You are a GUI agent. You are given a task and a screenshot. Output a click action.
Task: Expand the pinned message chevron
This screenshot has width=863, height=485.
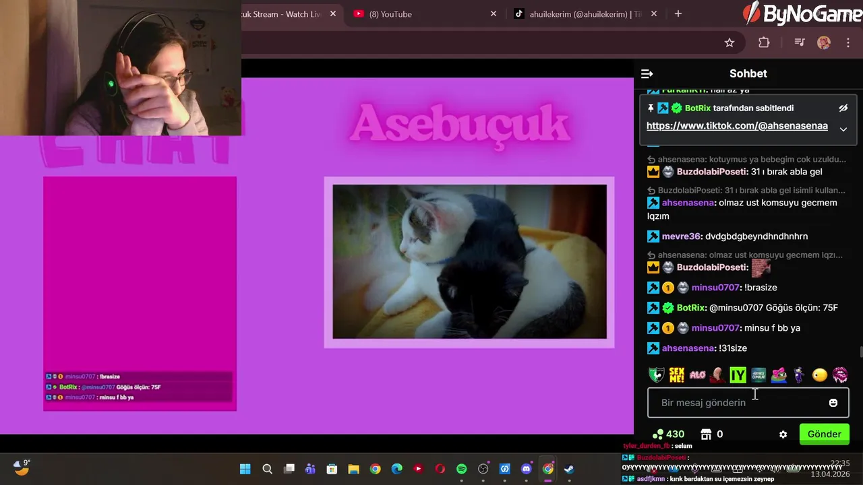tap(843, 129)
